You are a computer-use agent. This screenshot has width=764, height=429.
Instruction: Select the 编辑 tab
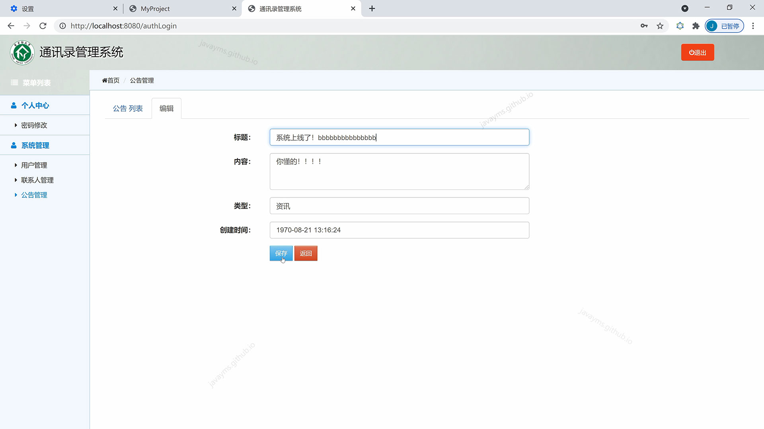click(166, 108)
